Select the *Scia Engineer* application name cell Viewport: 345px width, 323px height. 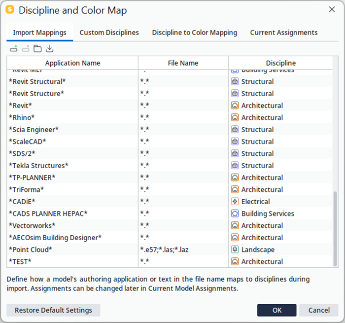click(72, 130)
